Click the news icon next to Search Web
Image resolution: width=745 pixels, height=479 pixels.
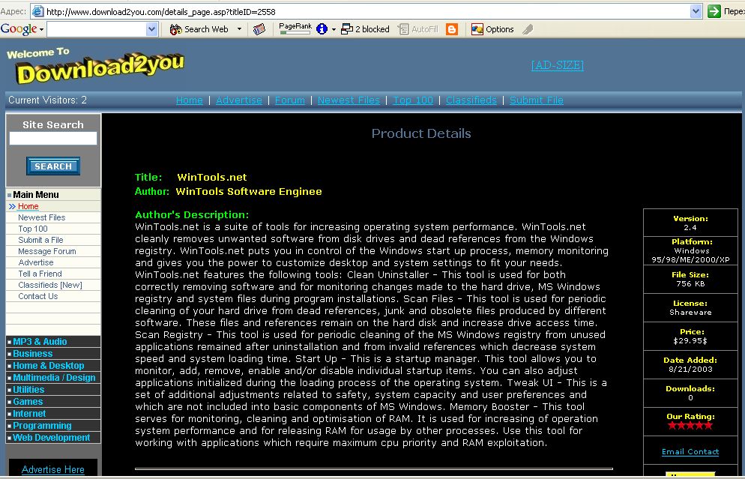pos(259,29)
